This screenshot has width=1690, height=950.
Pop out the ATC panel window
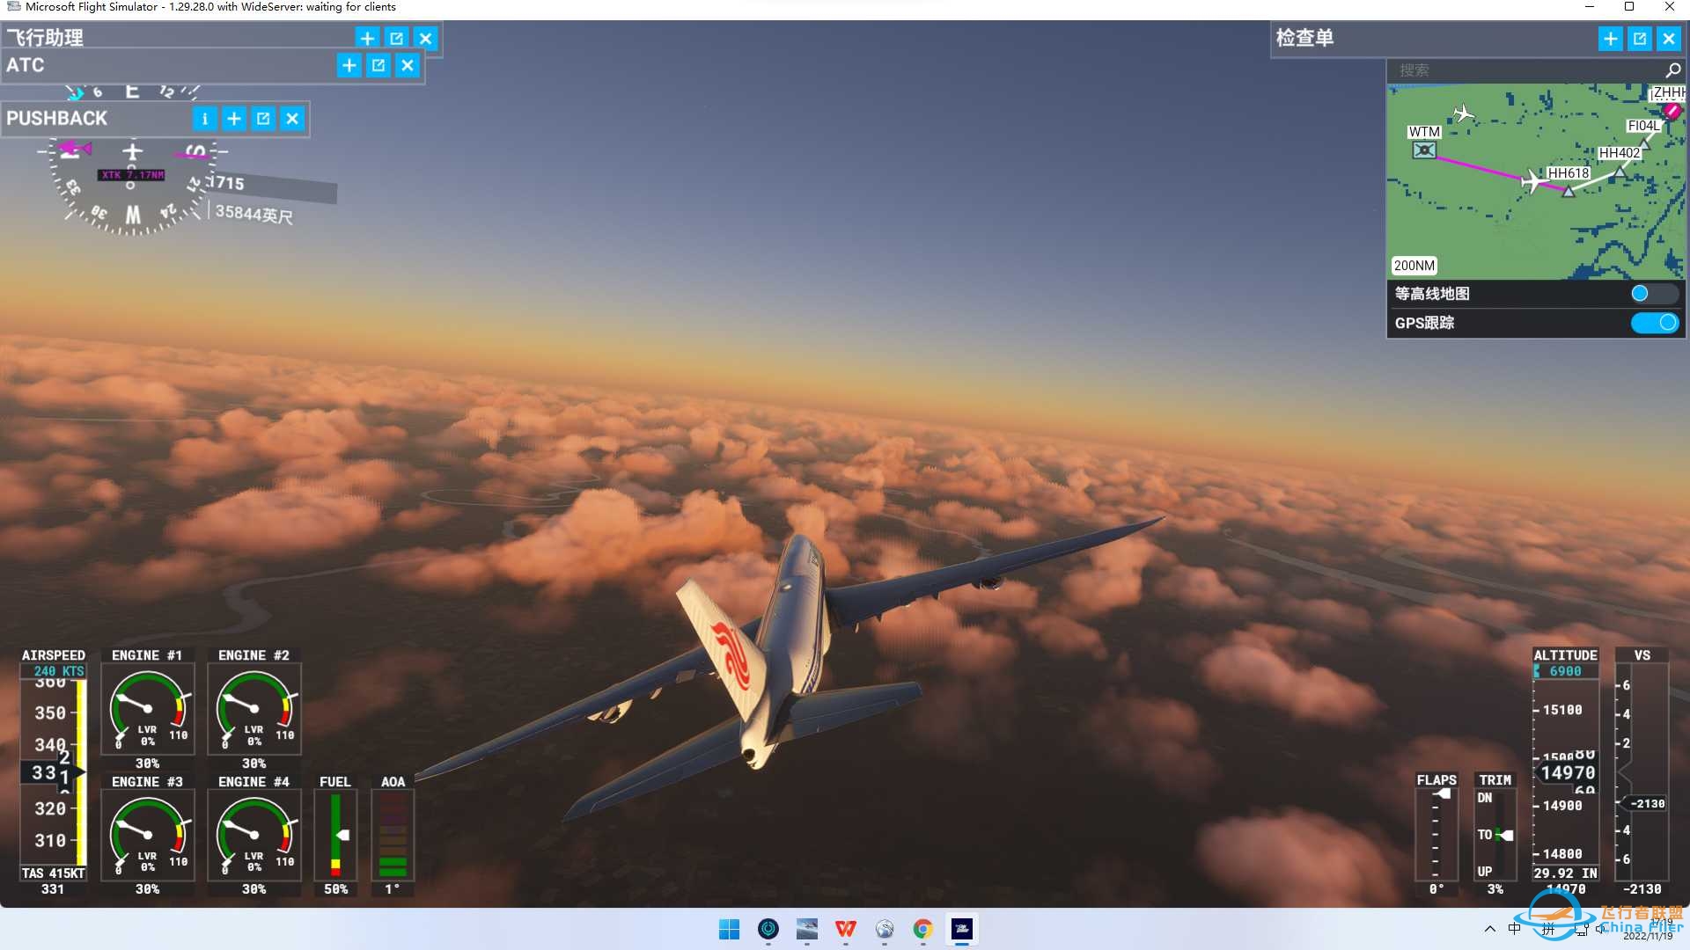[x=378, y=65]
